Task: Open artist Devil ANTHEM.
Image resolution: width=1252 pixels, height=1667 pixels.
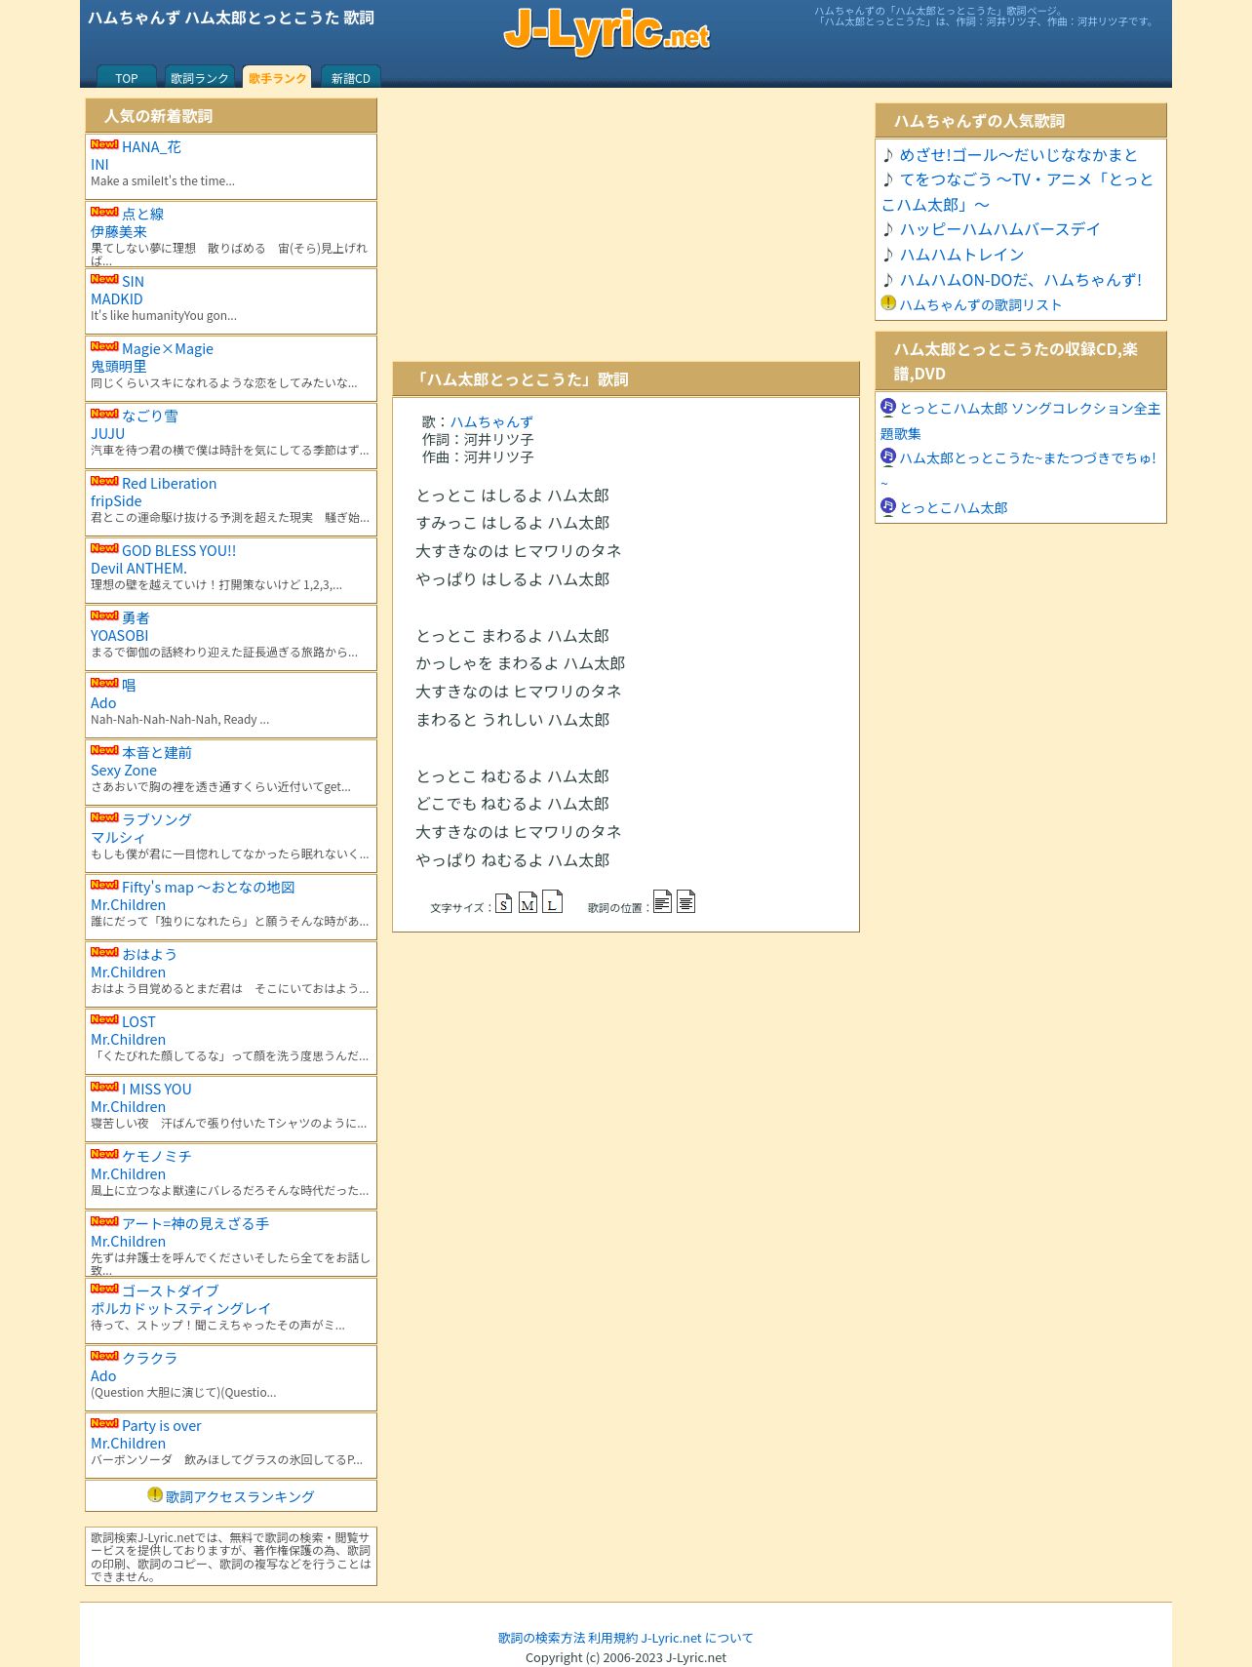Action: 138,569
